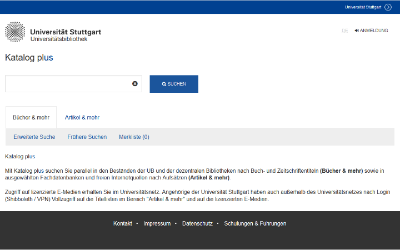The width and height of the screenshot is (400, 250).
Task: Click the bold (Artikel & mehr) text
Action: [x=209, y=178]
